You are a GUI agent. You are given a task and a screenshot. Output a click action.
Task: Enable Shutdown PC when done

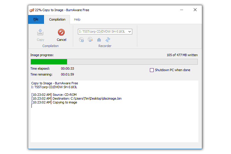pyautogui.click(x=152, y=70)
